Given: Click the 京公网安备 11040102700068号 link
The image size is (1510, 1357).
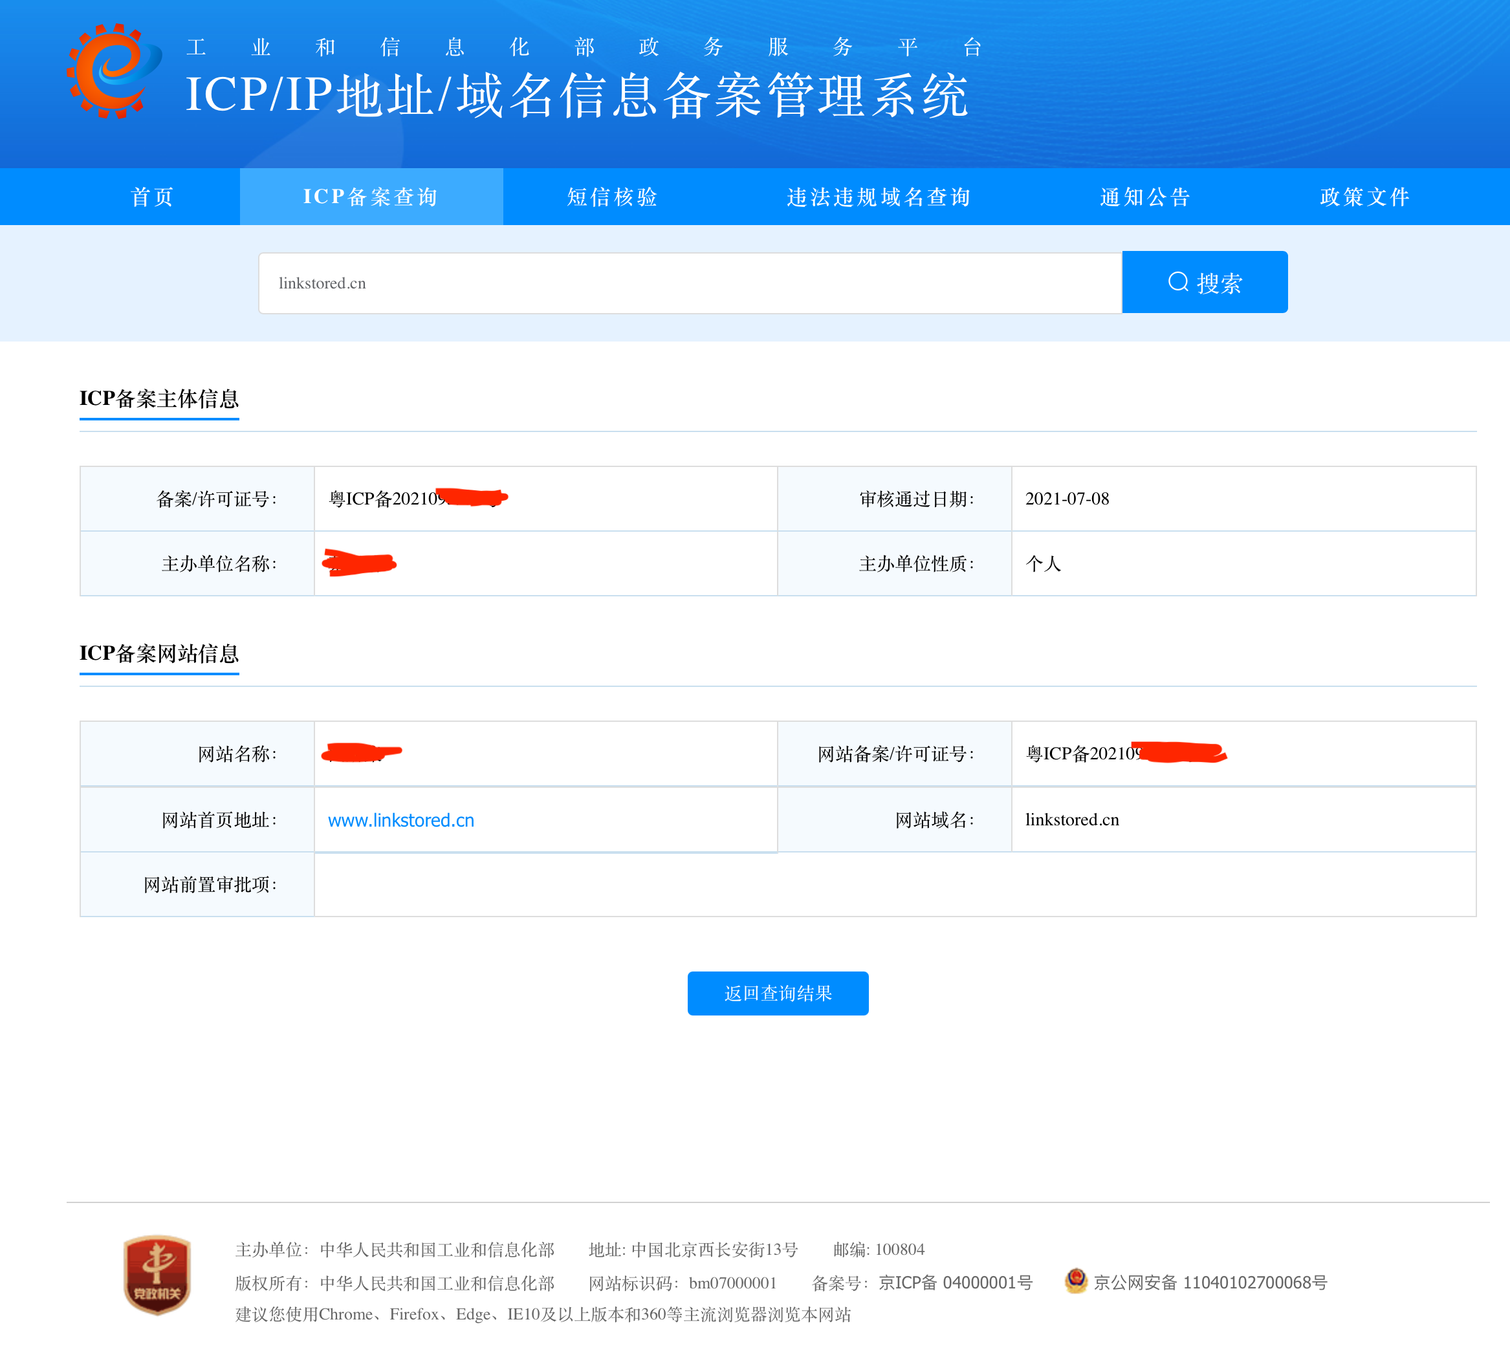Looking at the screenshot, I should (x=1210, y=1283).
